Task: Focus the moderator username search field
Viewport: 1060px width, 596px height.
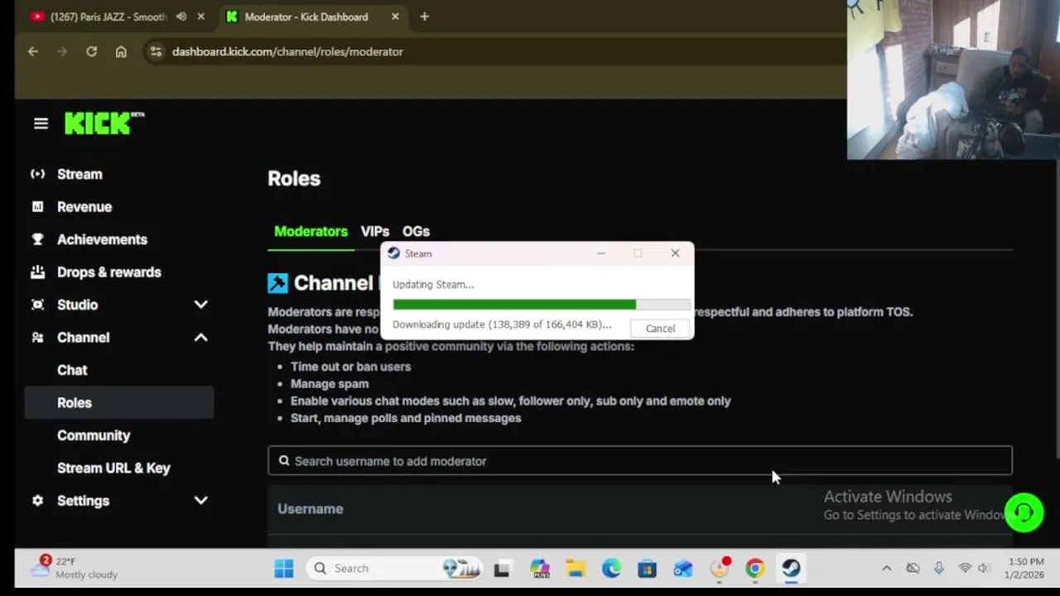Action: point(639,461)
